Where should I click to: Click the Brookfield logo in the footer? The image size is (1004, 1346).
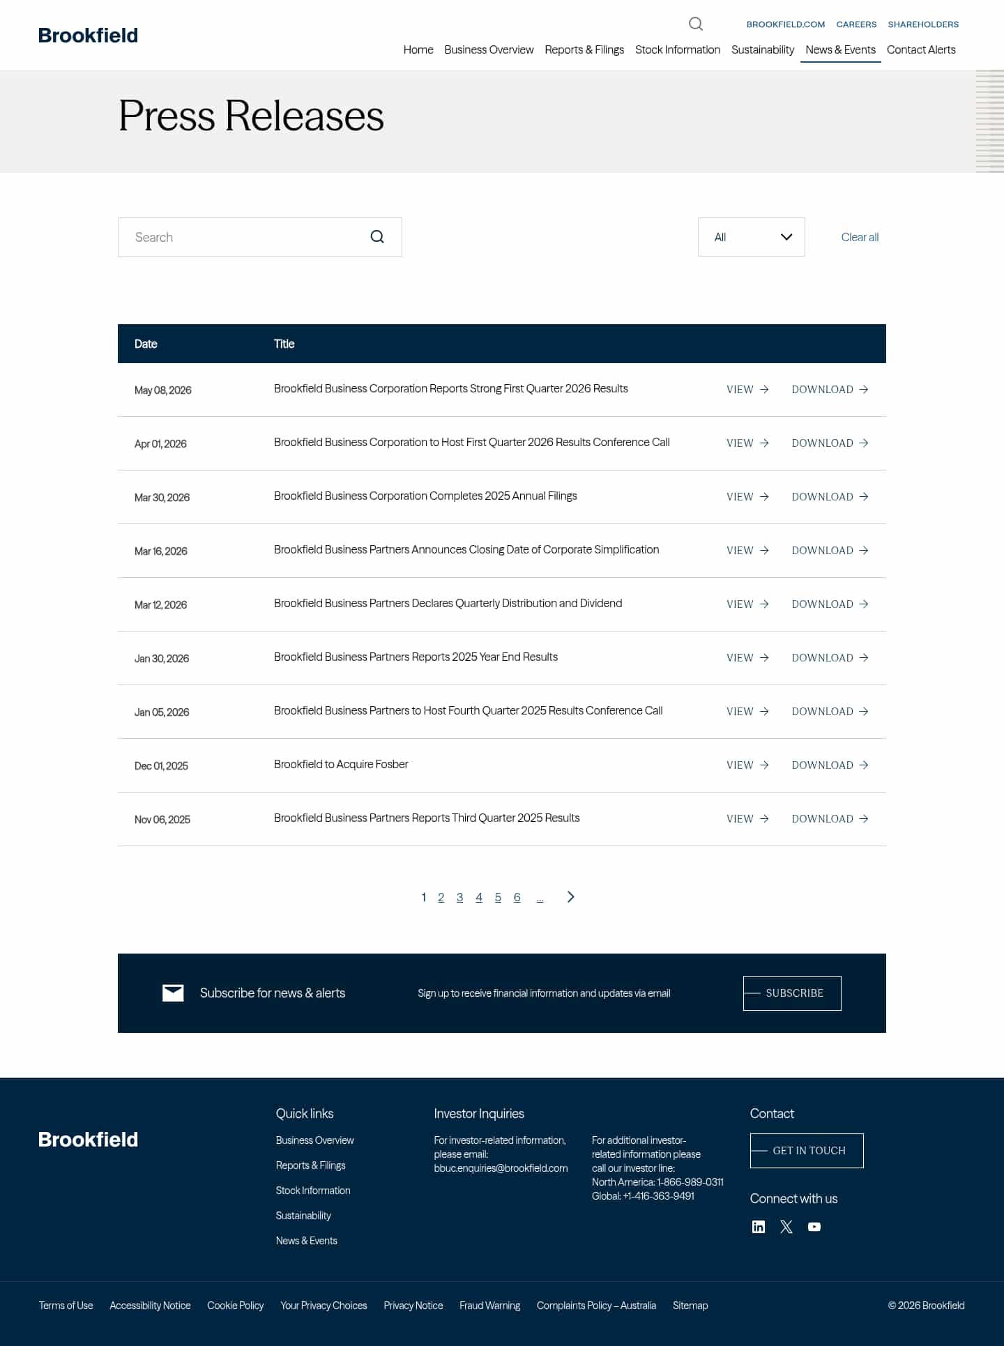[88, 1140]
